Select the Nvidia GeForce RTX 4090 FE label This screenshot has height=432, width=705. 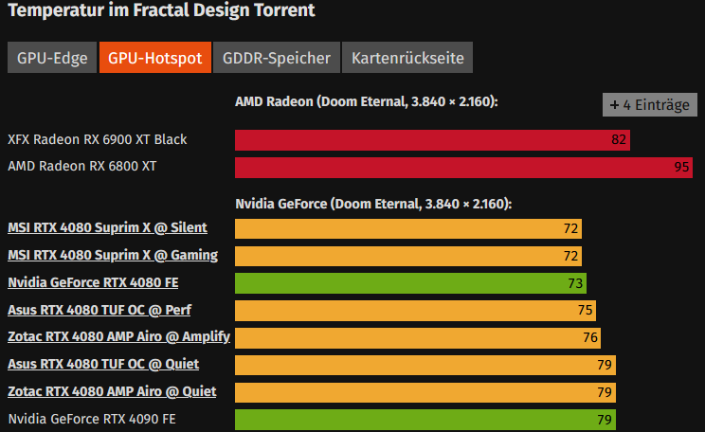[92, 419]
